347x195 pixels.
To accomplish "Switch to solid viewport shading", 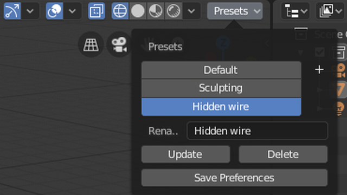I will click(138, 11).
